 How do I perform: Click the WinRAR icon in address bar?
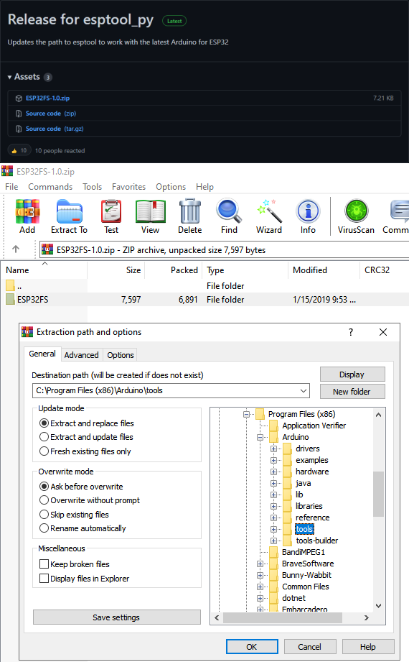[x=47, y=249]
